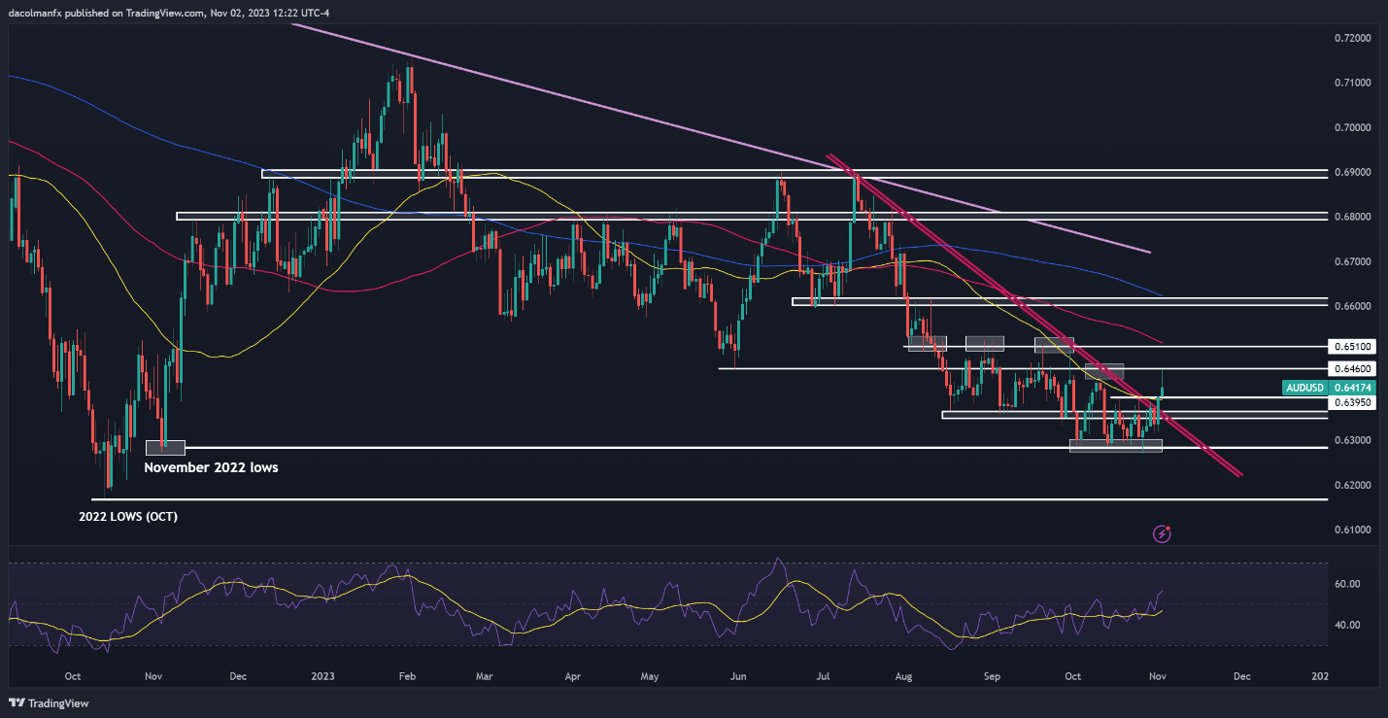Click the 0.63950 level label
The width and height of the screenshot is (1388, 718).
(1352, 401)
